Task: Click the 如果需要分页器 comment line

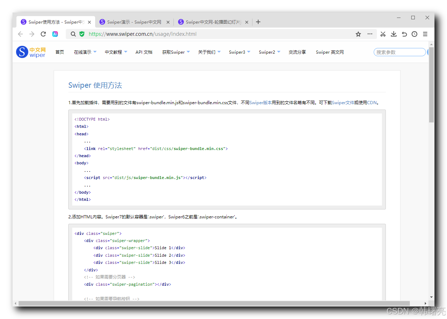Action: pos(110,277)
